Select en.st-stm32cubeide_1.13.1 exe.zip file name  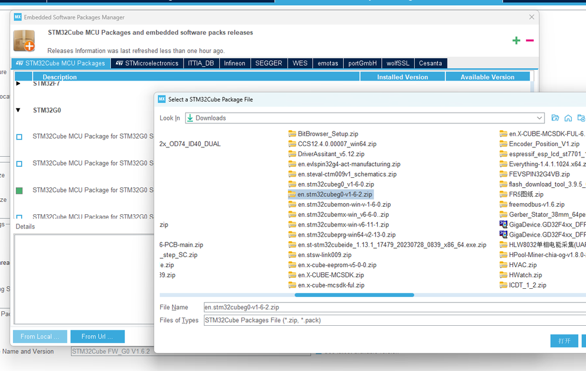pyautogui.click(x=392, y=245)
